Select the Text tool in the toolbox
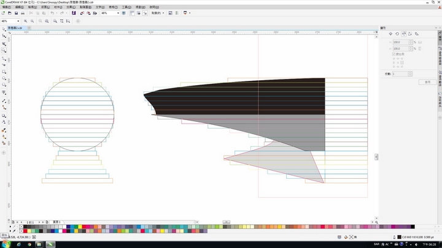Viewport: 442px width, 248px height. point(4,92)
